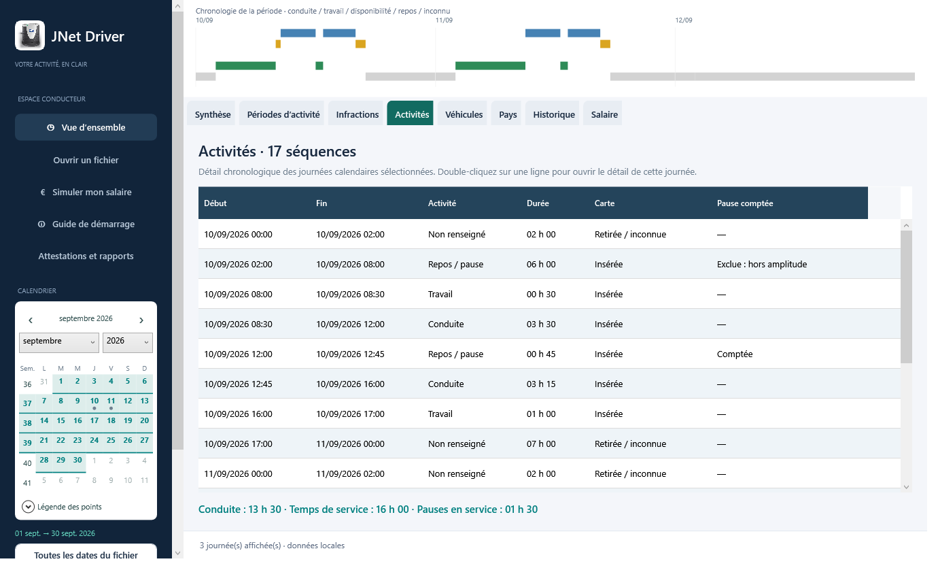The image size is (938, 585).
Task: Select 17 September in the calendar
Action: point(94,421)
